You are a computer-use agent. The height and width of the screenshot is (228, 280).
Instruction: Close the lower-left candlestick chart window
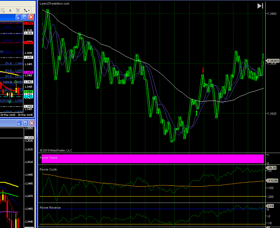(32, 123)
